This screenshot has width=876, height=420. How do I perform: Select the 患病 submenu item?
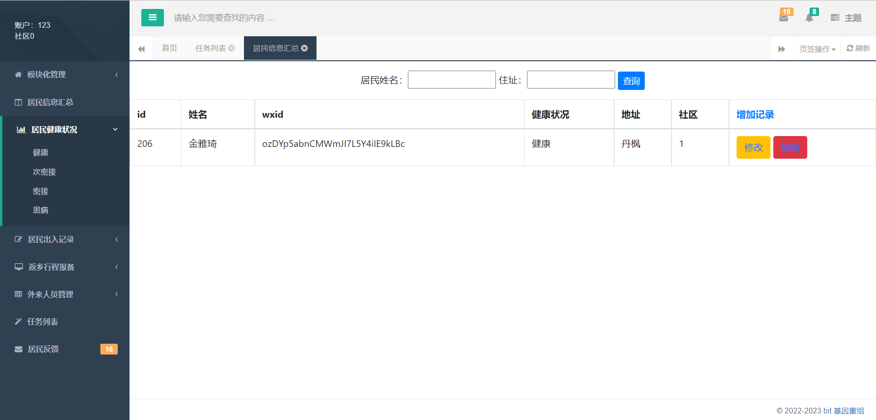click(x=41, y=210)
